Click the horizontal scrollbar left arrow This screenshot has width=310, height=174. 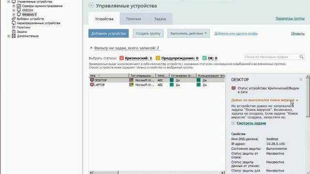[x=91, y=173]
